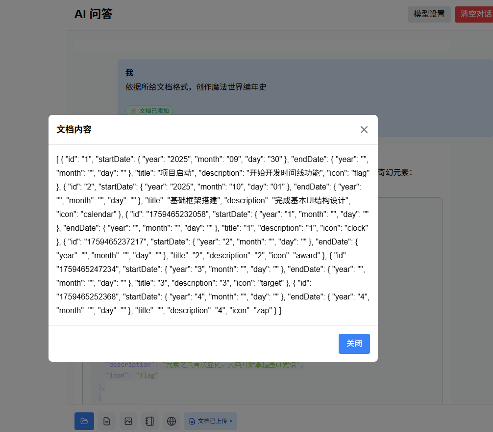Image resolution: width=493 pixels, height=432 pixels.
Task: Remove the 文档已上传 tag with its x
Action: click(231, 421)
